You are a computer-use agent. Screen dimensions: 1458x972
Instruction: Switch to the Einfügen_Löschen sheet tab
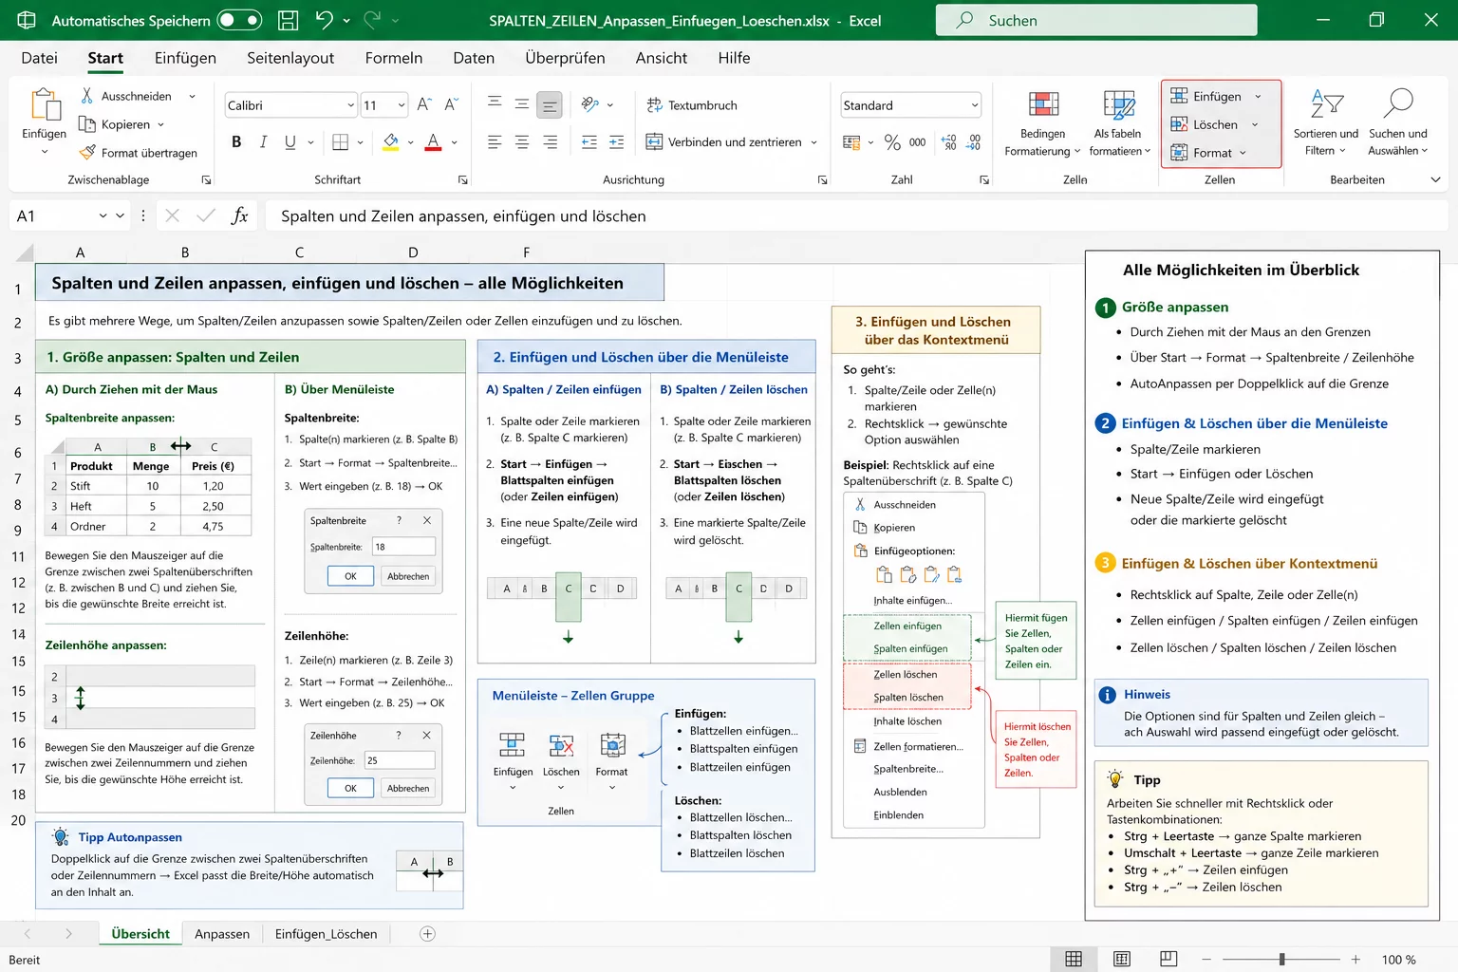(x=326, y=934)
